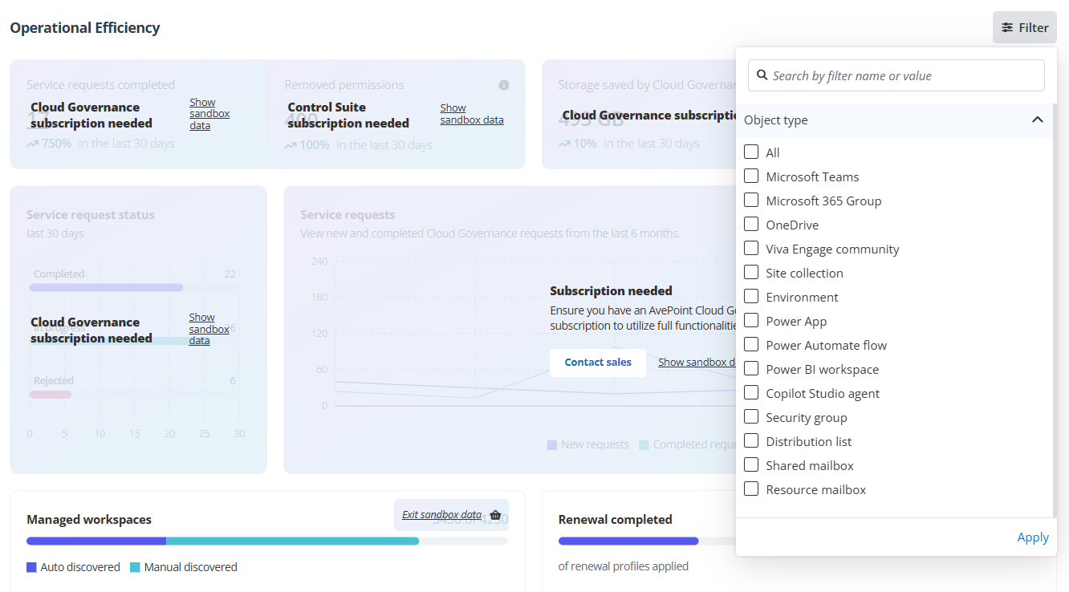Focus the filter name search field
This screenshot has height=592, width=1069.
[x=903, y=75]
